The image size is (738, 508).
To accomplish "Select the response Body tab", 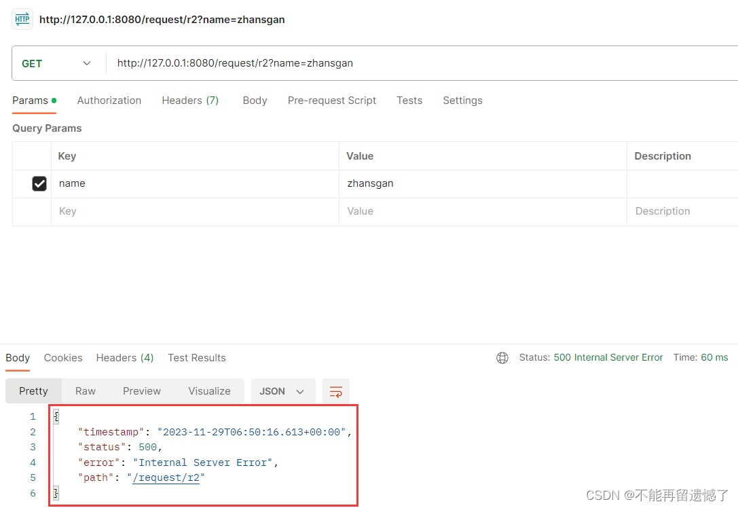I will (x=18, y=358).
